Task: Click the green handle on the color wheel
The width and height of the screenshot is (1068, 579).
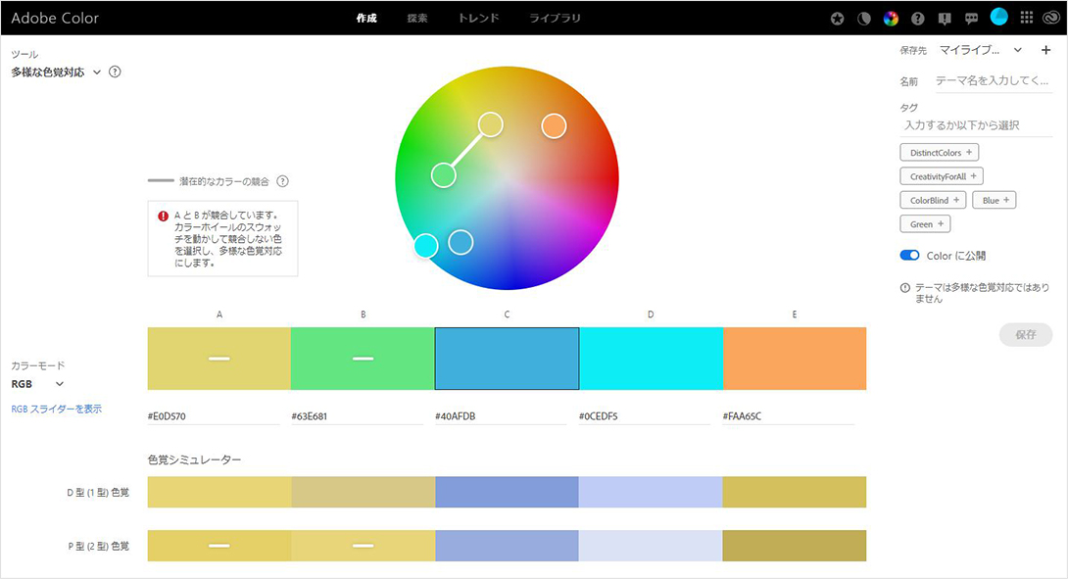Action: pyautogui.click(x=444, y=175)
